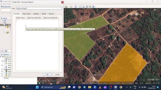The width and height of the screenshot is (161, 90).
Task: Toggle the Photos layer checkbox
Action: (4, 65)
